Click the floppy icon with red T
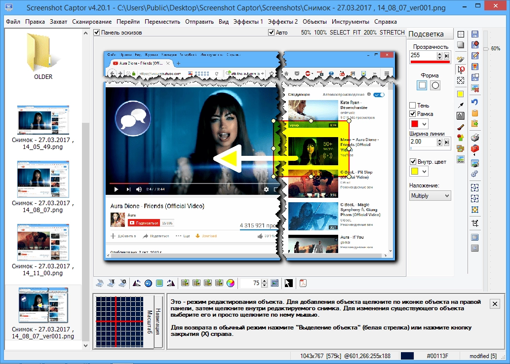This screenshot has height=364, width=510. click(x=474, y=67)
